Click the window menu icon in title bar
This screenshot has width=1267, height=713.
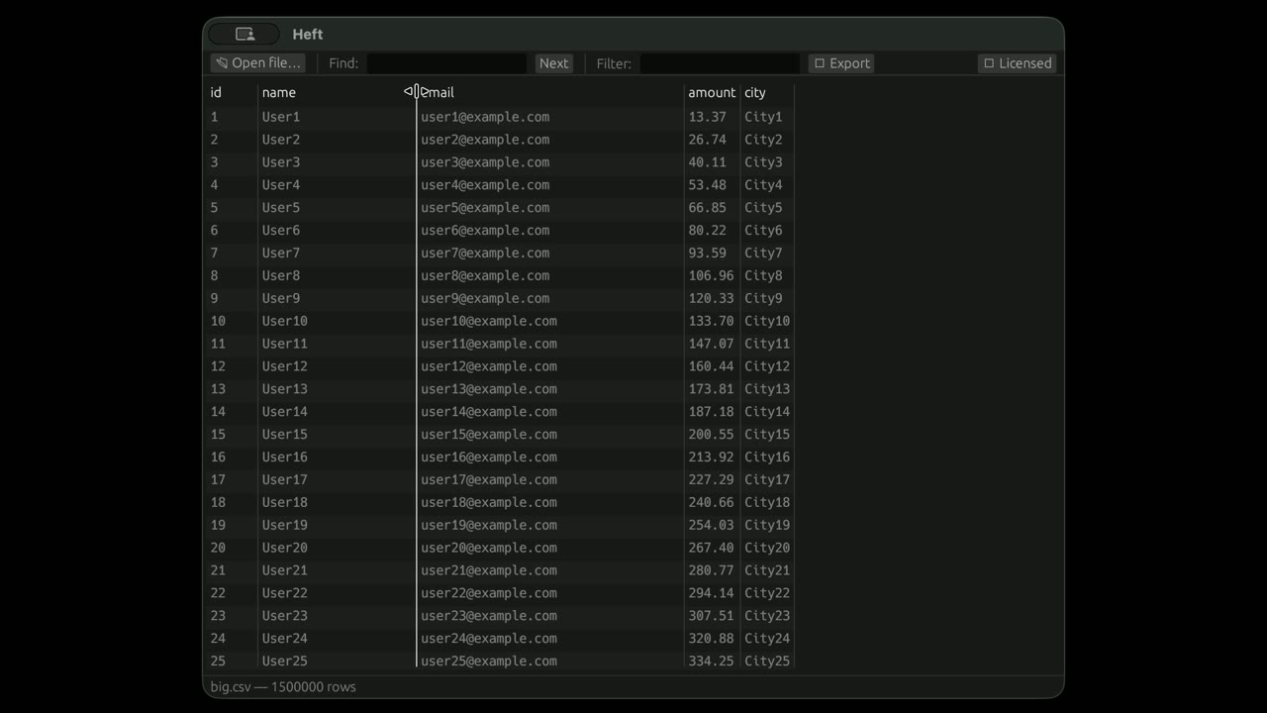(244, 34)
